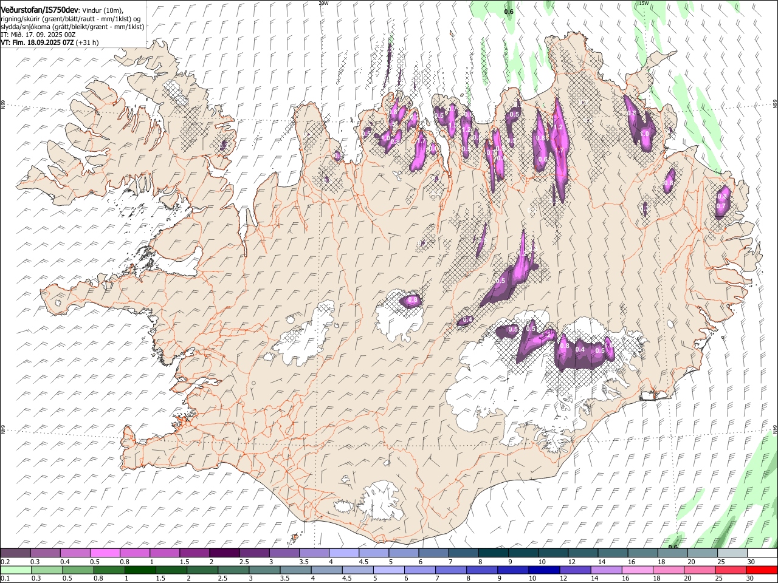
Task: Pick the upper-row gray swatch between 20 and 25
Action: pos(703,553)
